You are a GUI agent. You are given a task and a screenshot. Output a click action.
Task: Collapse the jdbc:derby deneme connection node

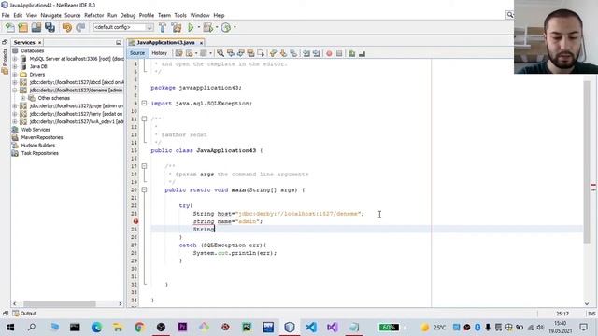15,91
